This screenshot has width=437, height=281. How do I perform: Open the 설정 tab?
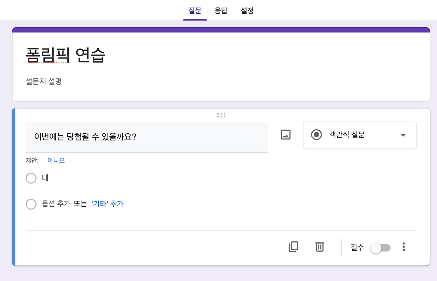pyautogui.click(x=247, y=11)
